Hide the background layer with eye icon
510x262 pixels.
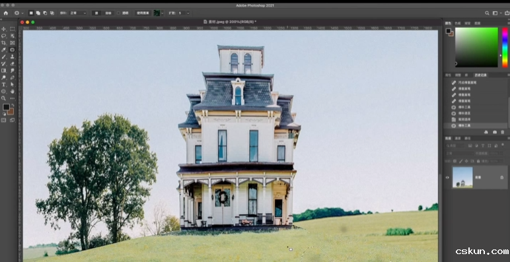tap(447, 178)
